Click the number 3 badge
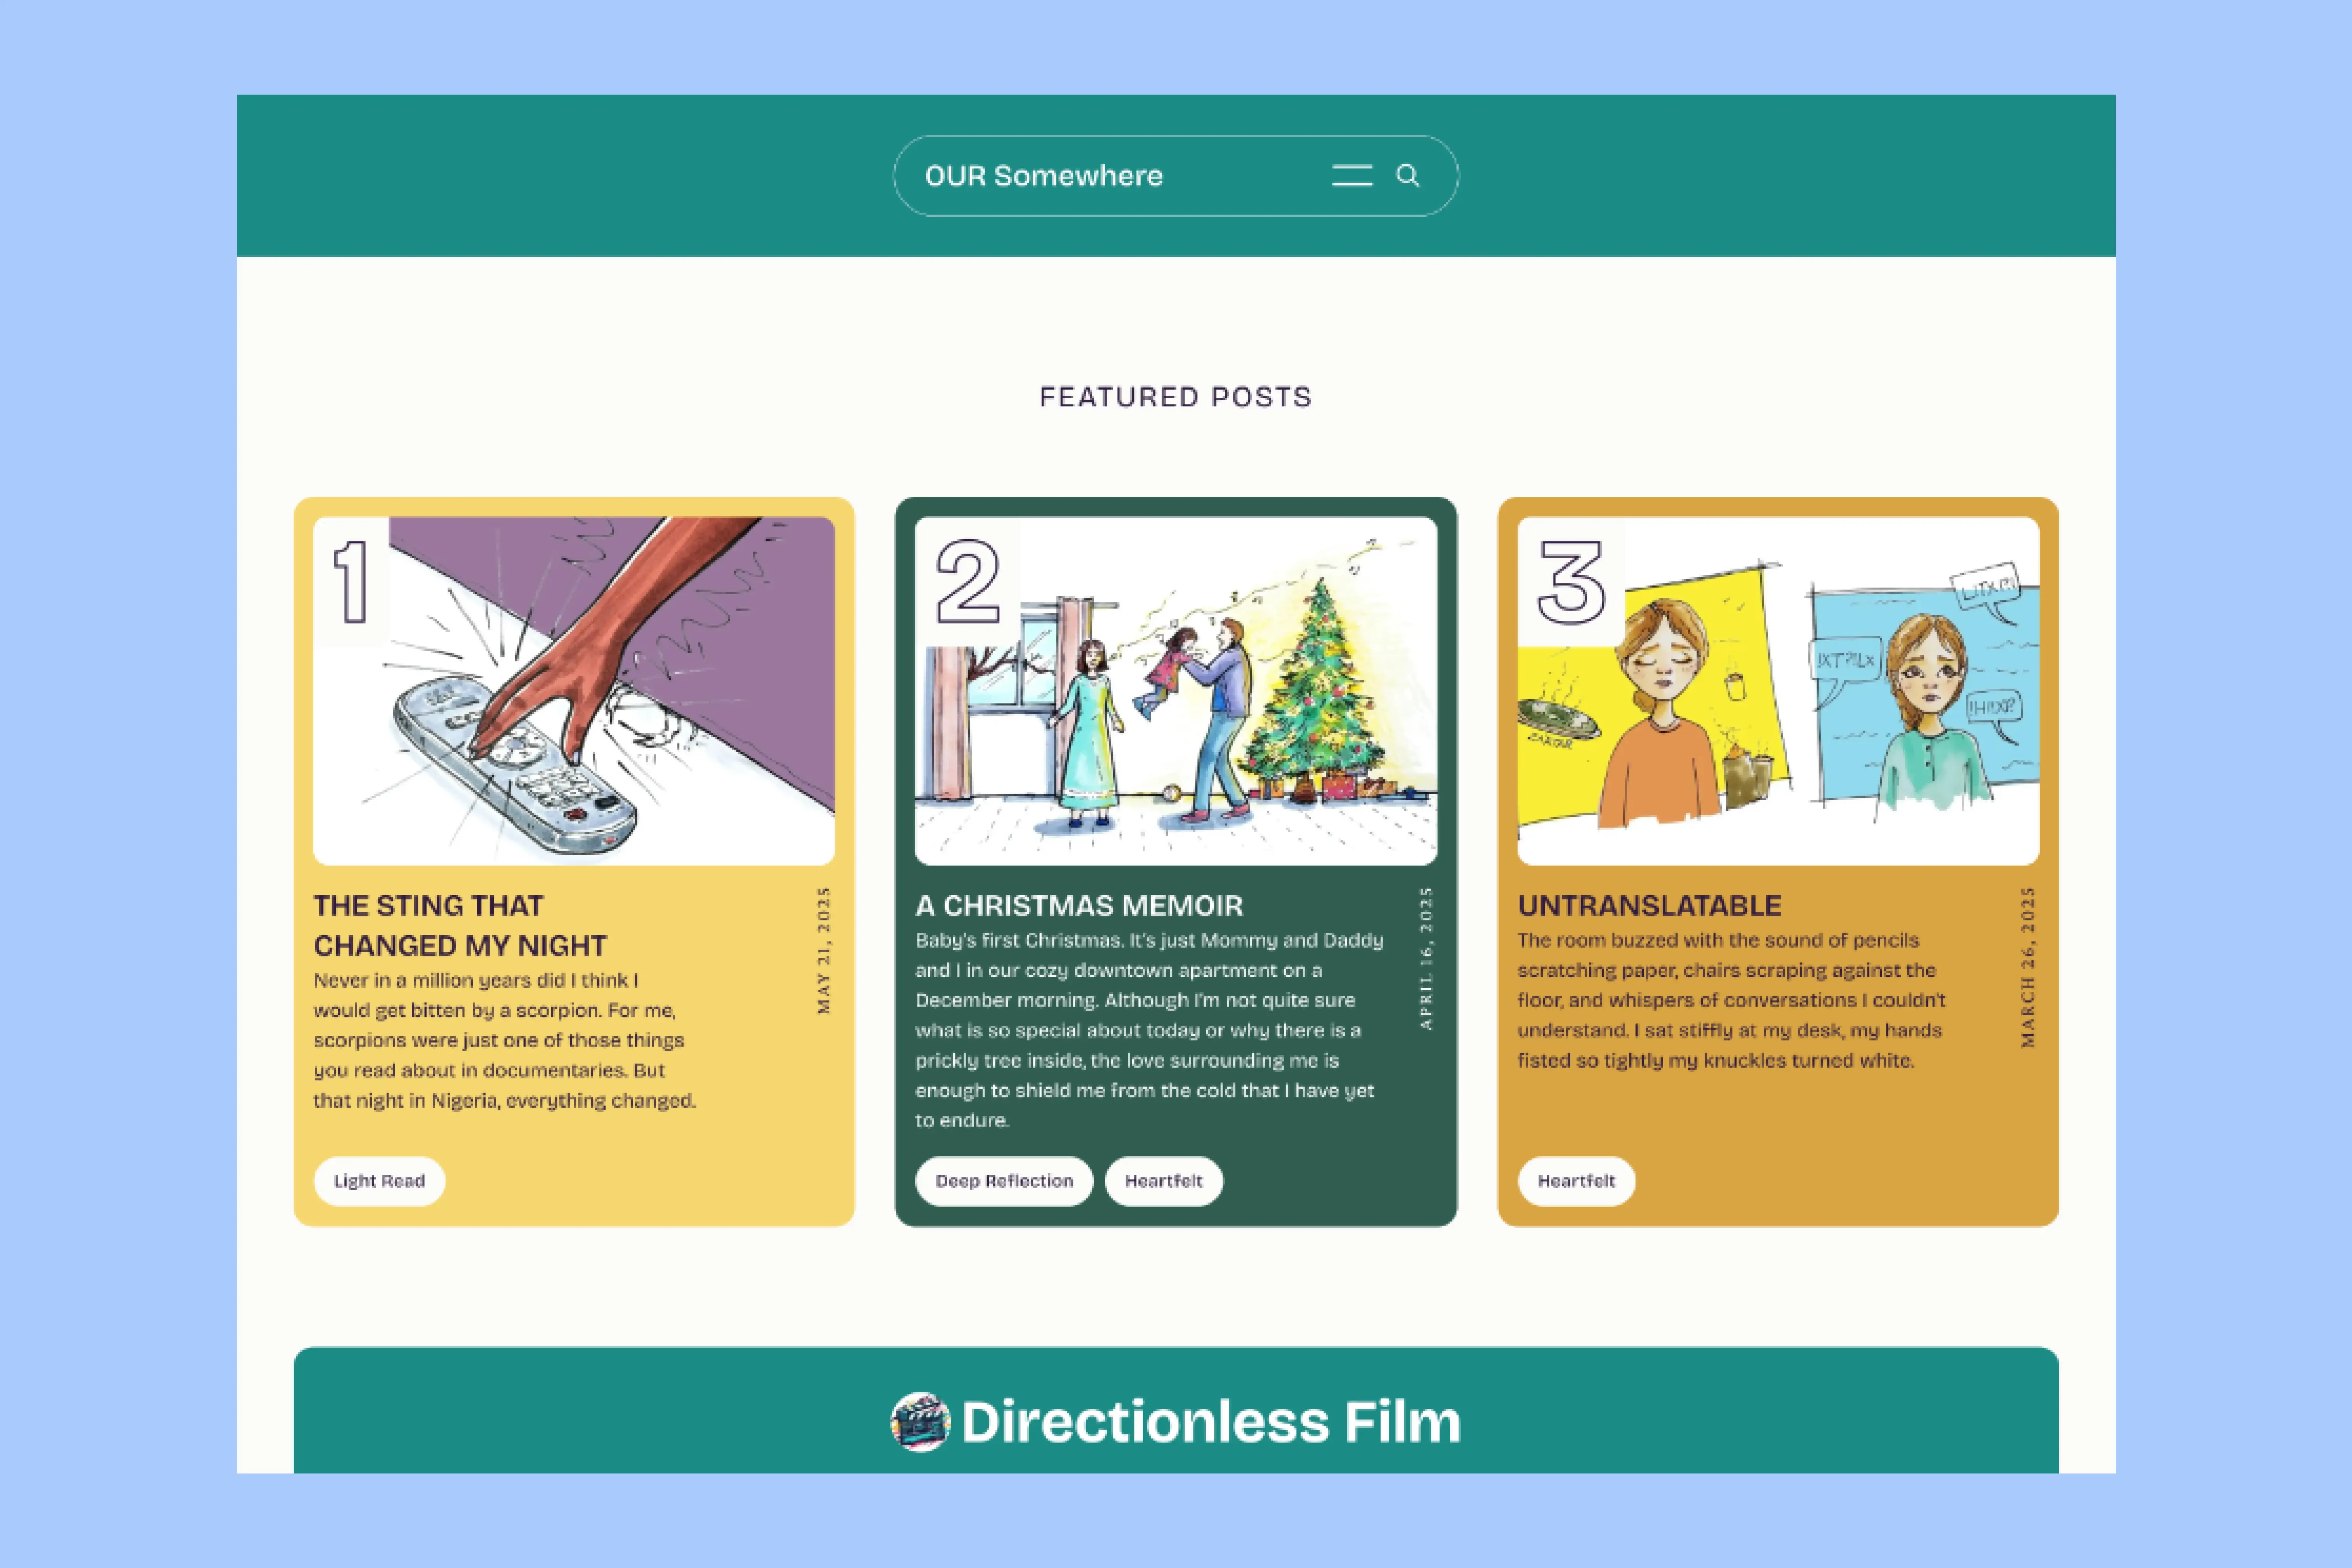 point(1571,582)
